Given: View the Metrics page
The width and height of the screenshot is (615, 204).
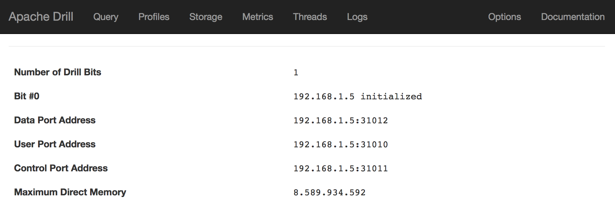Looking at the screenshot, I should 257,17.
